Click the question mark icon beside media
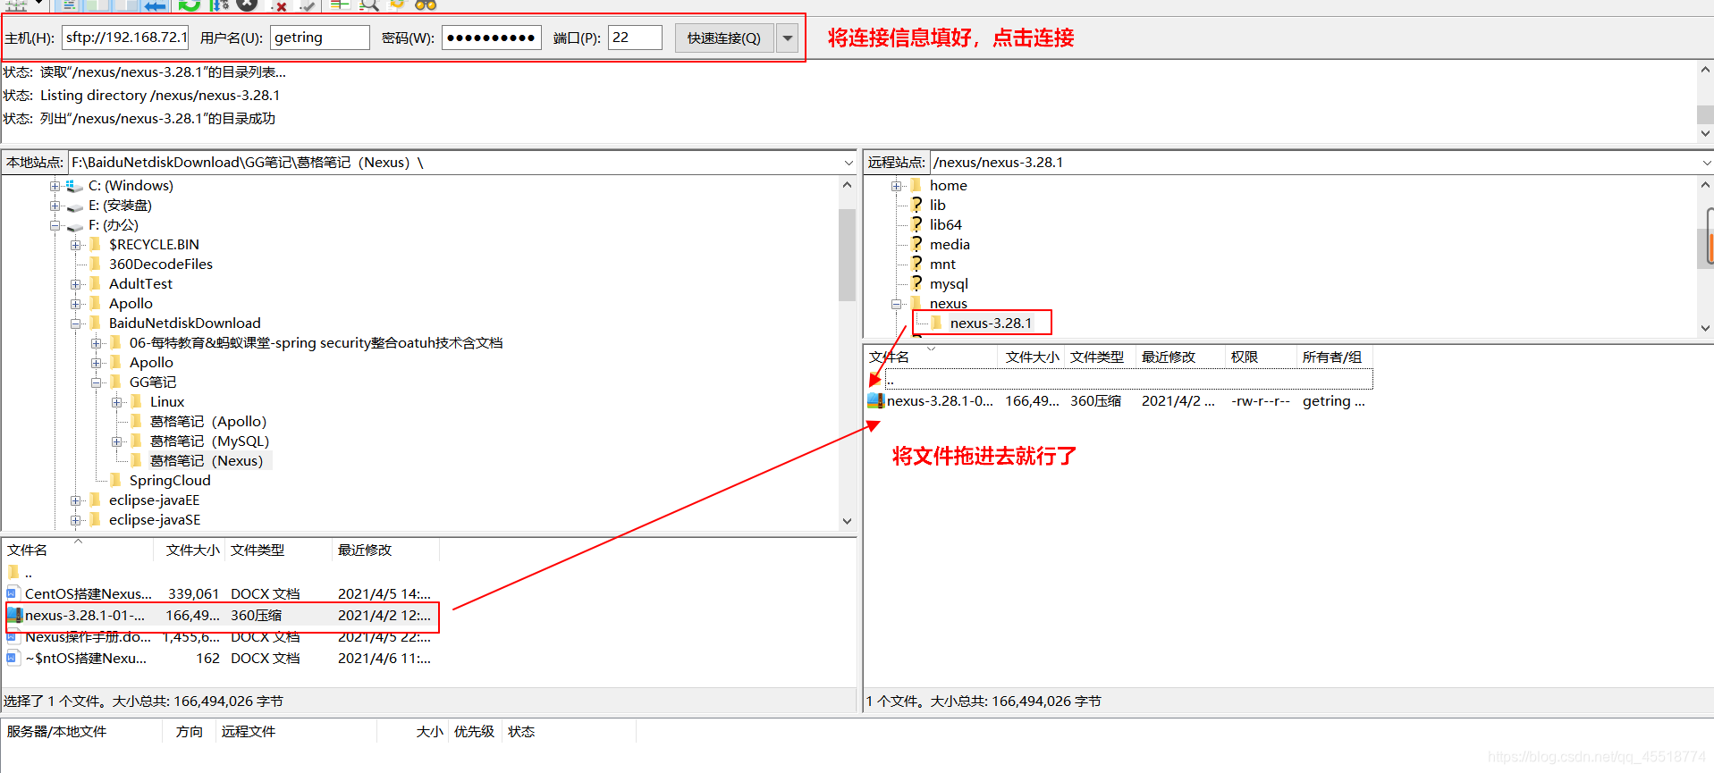Viewport: 1714px width, 773px height. pyautogui.click(x=916, y=244)
